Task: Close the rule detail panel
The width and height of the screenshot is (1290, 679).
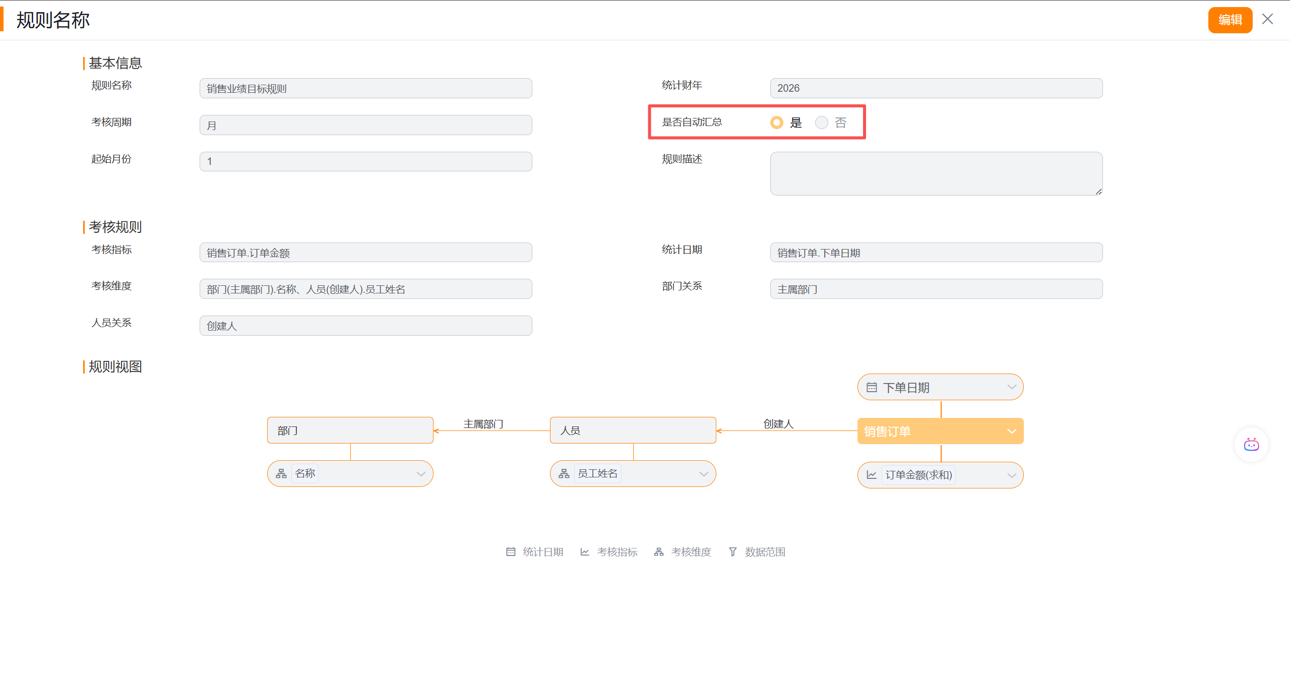Action: click(x=1267, y=19)
